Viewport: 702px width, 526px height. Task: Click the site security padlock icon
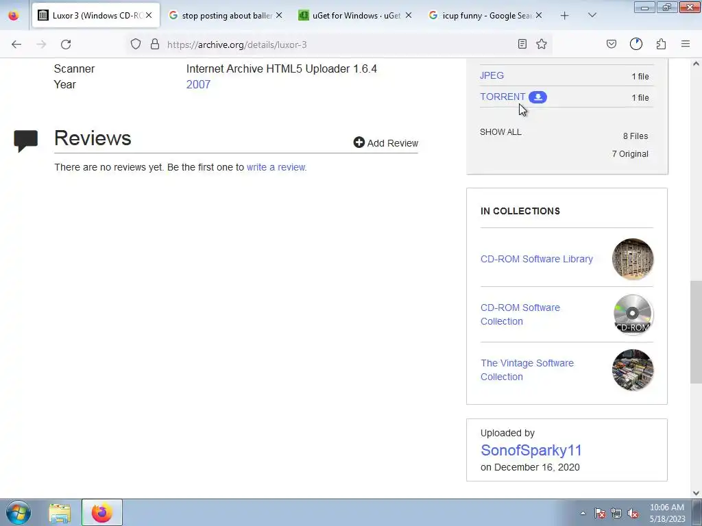point(155,44)
